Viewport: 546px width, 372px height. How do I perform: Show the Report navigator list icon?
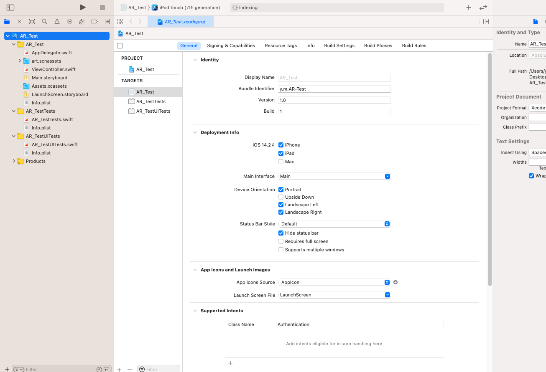pos(107,21)
